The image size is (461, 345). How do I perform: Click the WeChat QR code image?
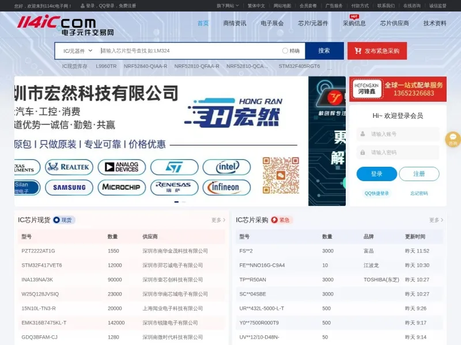[x=281, y=175]
